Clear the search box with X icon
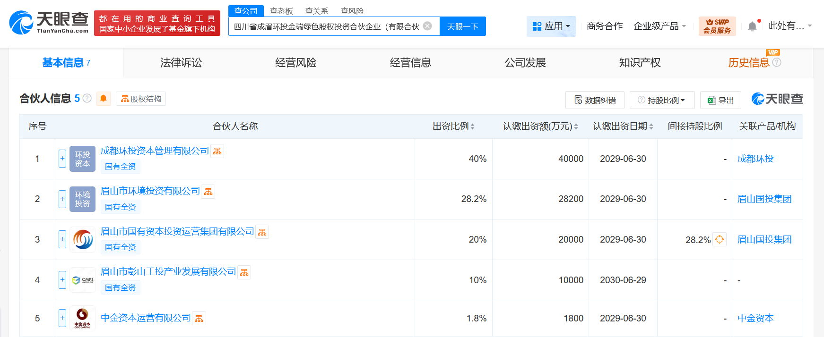Viewport: 824px width, 337px height. (427, 26)
